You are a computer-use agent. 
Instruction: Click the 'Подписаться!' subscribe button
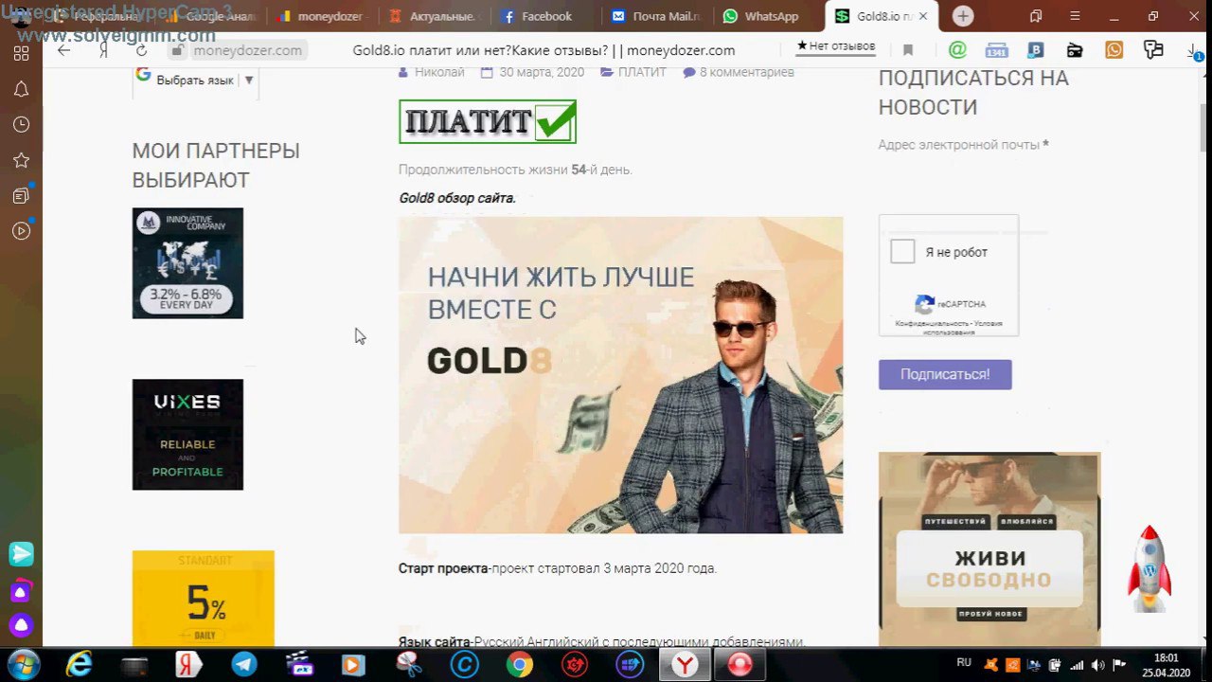pos(945,374)
